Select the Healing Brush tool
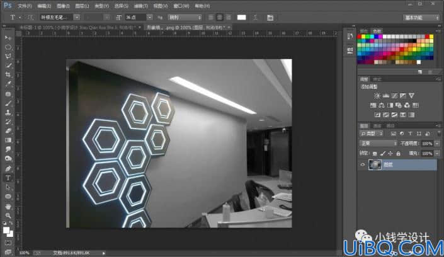The height and width of the screenshot is (257, 444). coord(8,94)
